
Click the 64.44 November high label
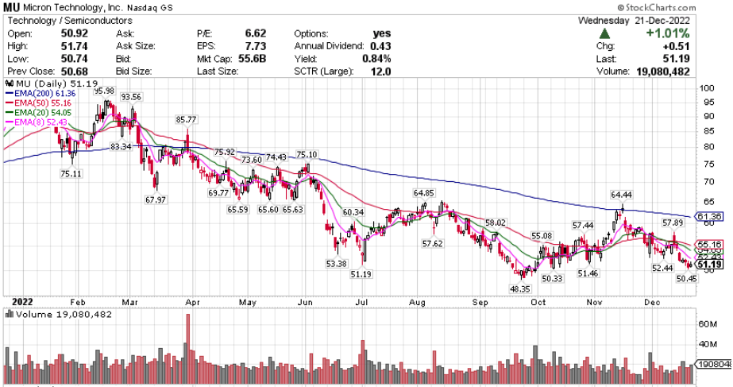pos(621,195)
